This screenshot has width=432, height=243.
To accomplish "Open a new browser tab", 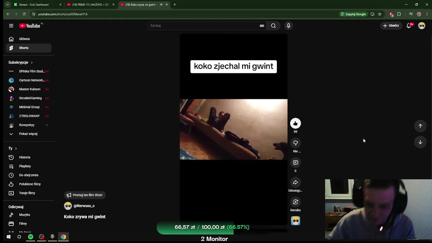I will (174, 5).
